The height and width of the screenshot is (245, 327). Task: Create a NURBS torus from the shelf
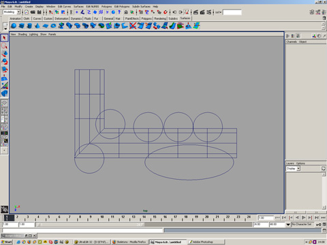(53, 26)
